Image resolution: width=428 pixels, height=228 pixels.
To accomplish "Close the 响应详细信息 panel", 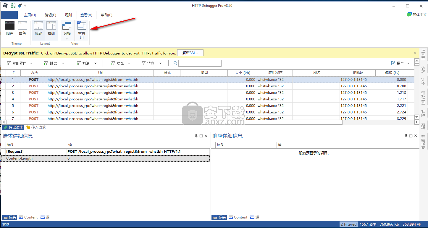I will (x=416, y=136).
